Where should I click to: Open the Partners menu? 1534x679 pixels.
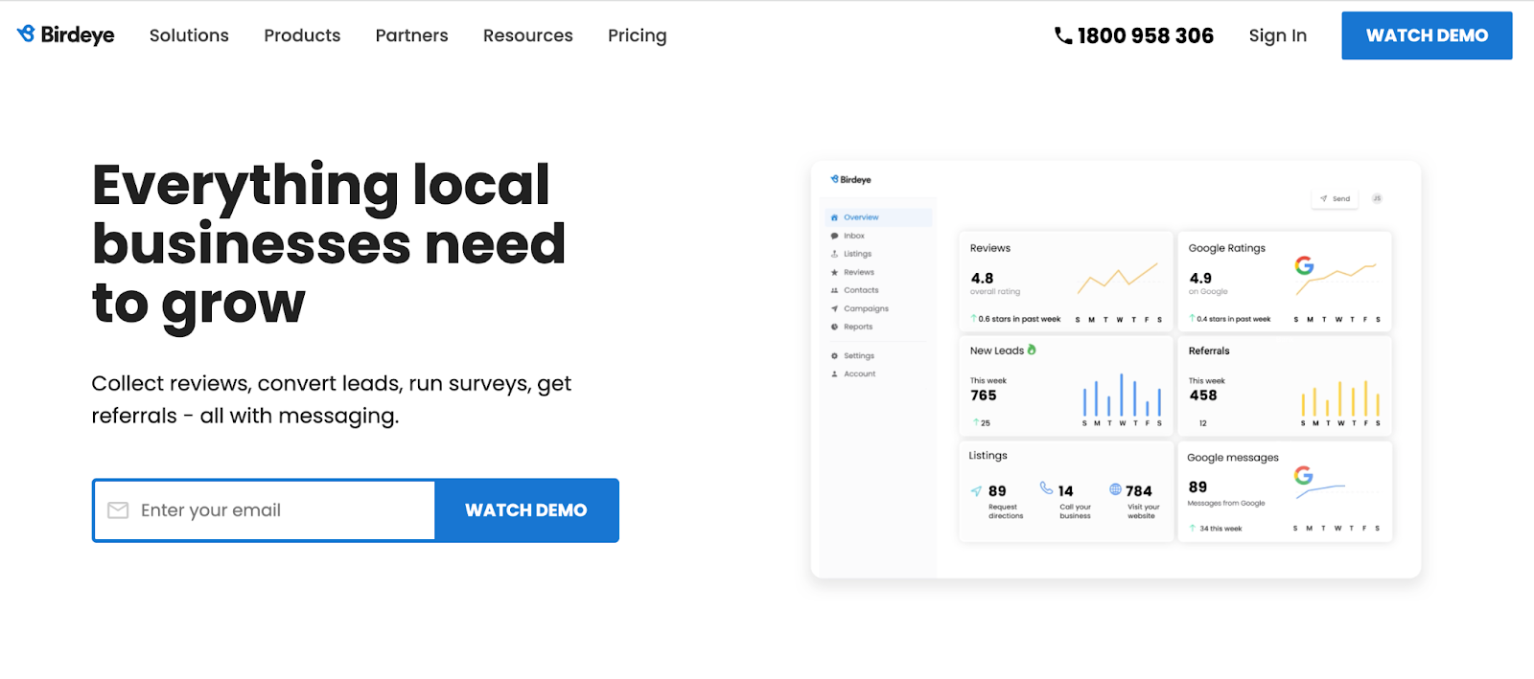coord(411,35)
